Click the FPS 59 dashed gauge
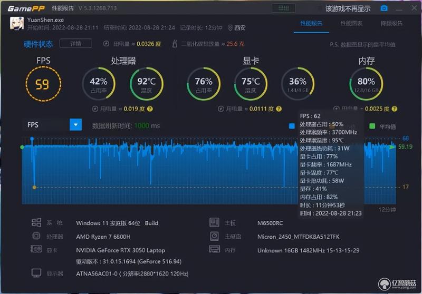422x294 pixels. (x=43, y=84)
